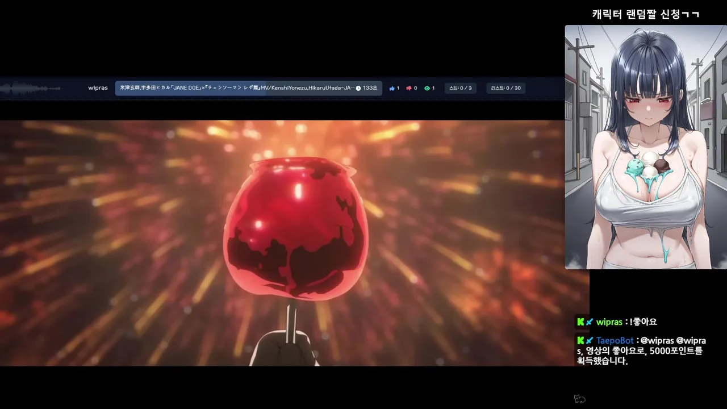The image size is (727, 409).
Task: Click the wipras requester name in player bar
Action: [98, 88]
